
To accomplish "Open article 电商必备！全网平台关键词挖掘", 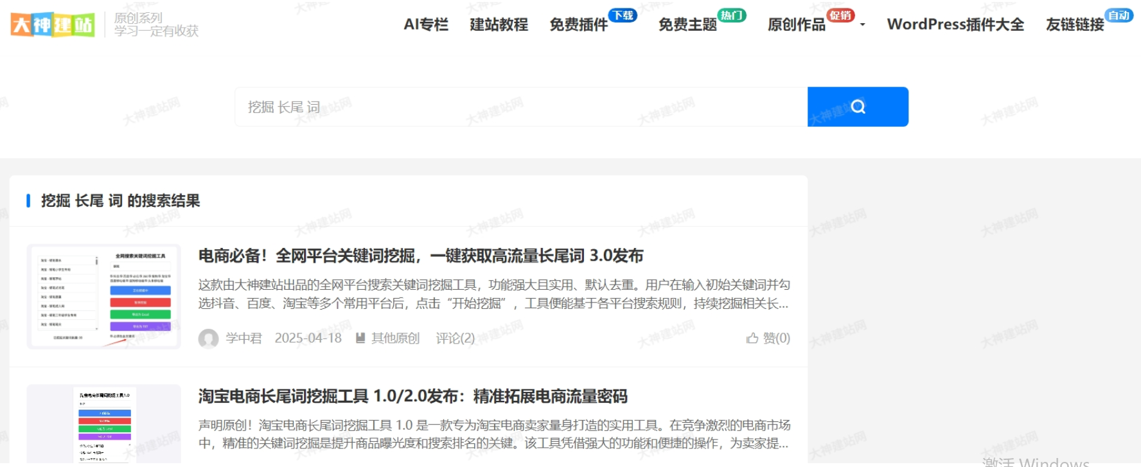I will click(421, 256).
